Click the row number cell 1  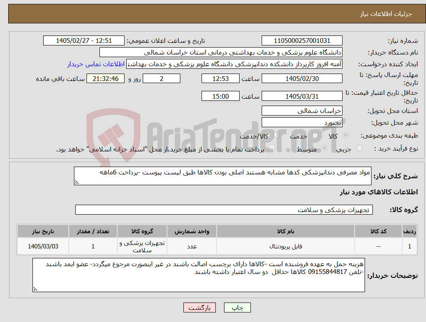tap(410, 246)
